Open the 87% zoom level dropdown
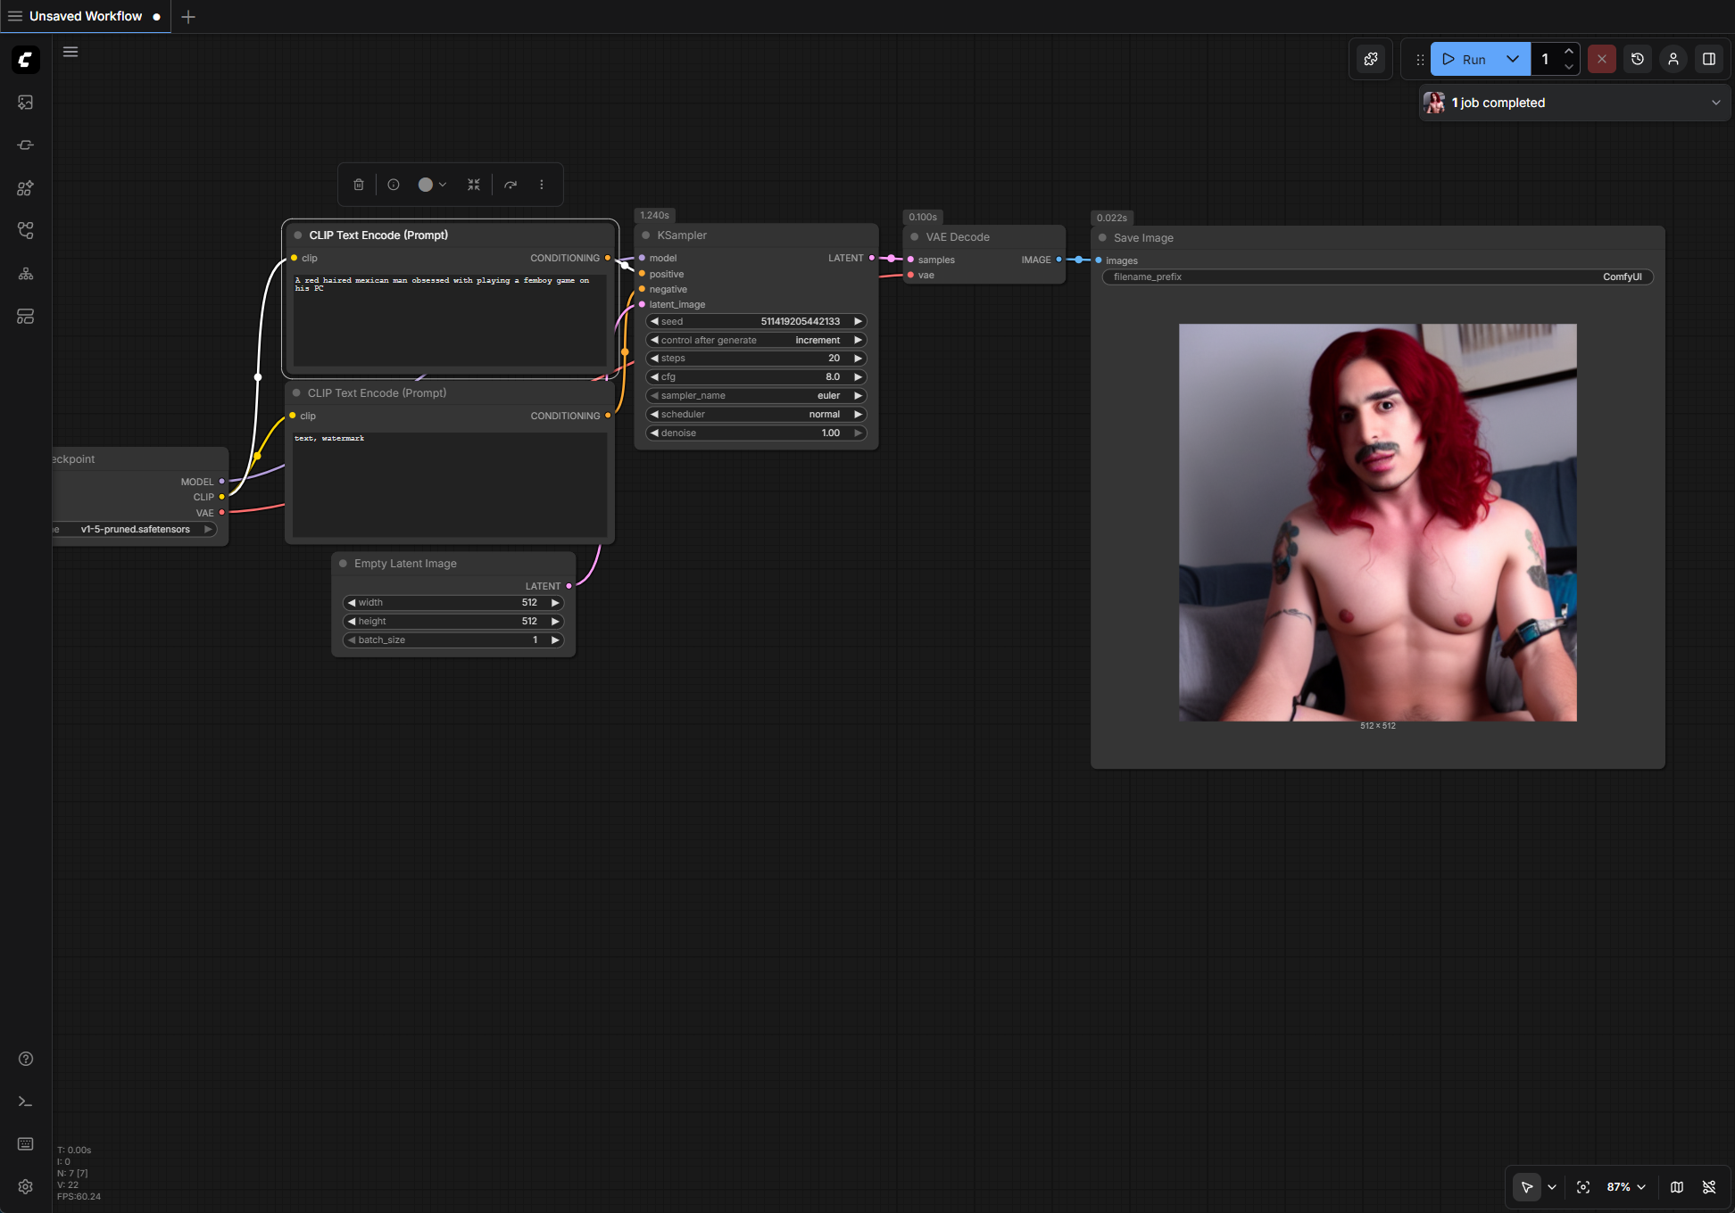This screenshot has height=1213, width=1735. pos(1626,1187)
